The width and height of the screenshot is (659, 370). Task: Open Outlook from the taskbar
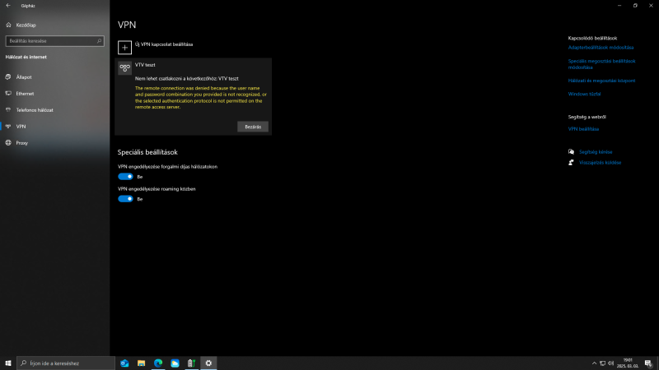tap(124, 363)
